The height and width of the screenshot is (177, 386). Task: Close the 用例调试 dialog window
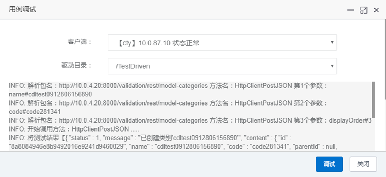tap(376, 10)
